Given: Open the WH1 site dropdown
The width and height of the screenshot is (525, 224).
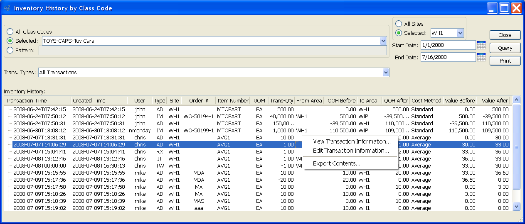Looking at the screenshot, I should [x=460, y=33].
